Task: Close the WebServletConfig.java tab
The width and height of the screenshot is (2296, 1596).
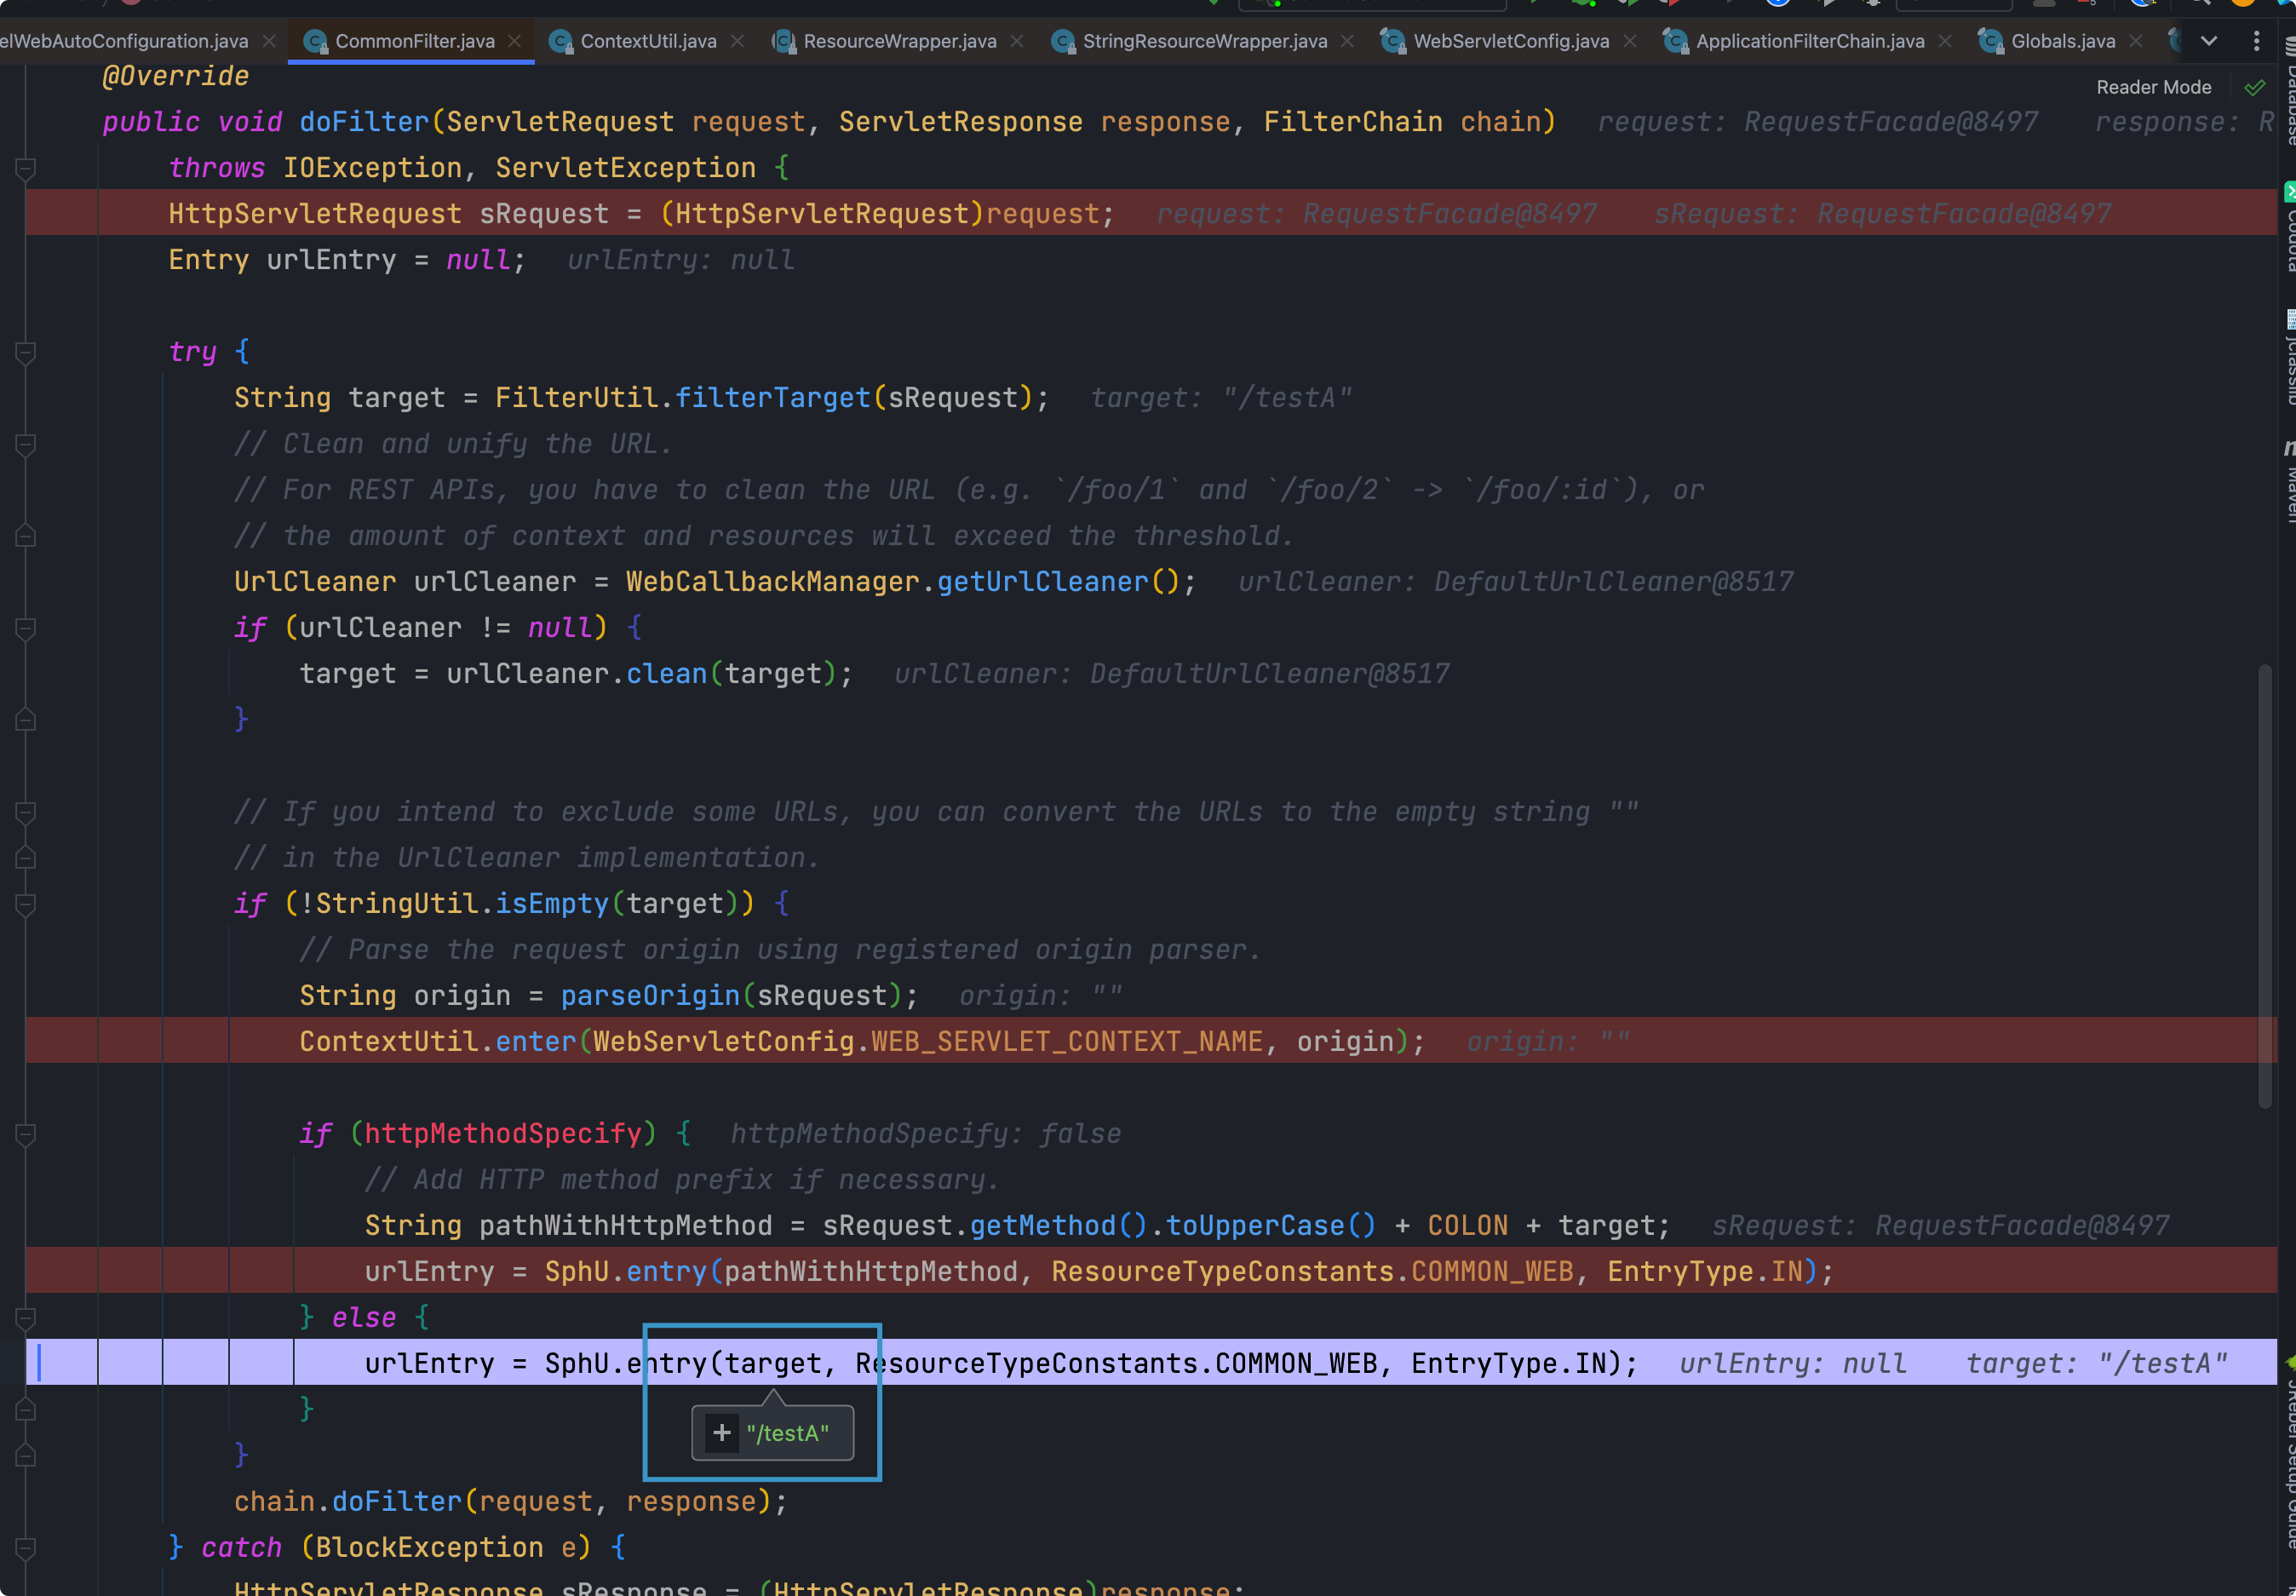Action: [x=1630, y=41]
